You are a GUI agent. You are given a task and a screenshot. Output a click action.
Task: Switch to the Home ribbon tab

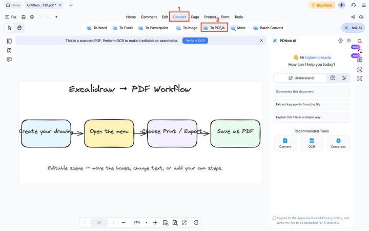coord(131,17)
